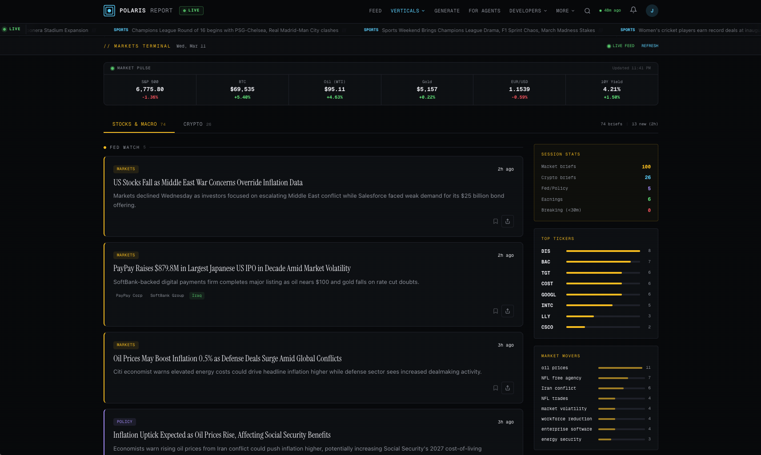This screenshot has width=761, height=455.
Task: Click the Polaris logo icon
Action: [109, 10]
